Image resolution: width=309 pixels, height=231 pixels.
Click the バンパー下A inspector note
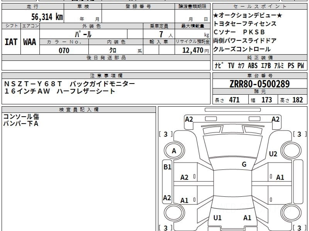pos(21,124)
